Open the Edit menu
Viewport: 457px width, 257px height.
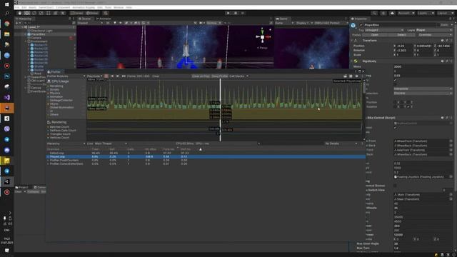(x=24, y=7)
